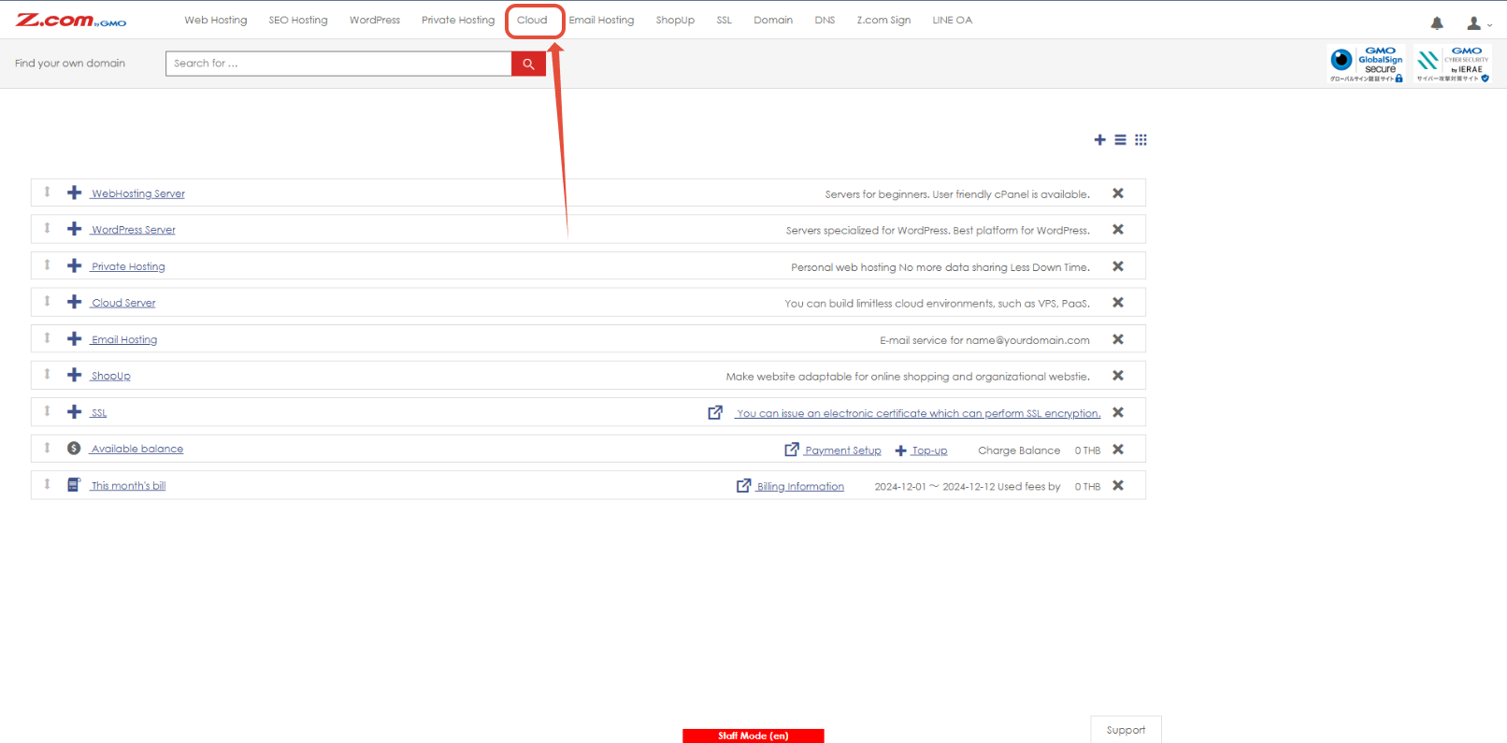Screen dimensions: 1507x743
Task: Click the SSL row reorder handle
Action: (x=47, y=410)
